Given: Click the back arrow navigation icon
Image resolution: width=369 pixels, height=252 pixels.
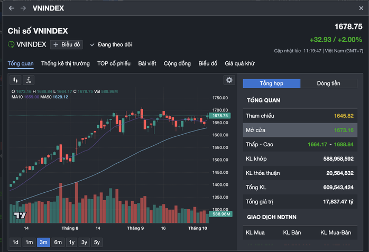Looking at the screenshot, I should (12, 8).
